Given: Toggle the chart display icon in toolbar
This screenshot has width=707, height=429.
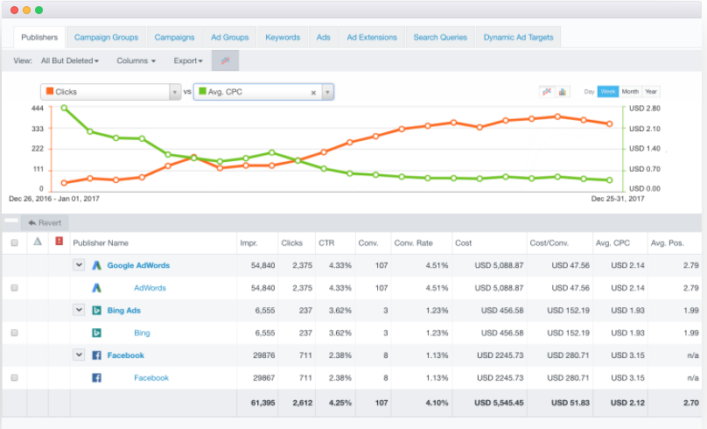Looking at the screenshot, I should point(225,60).
